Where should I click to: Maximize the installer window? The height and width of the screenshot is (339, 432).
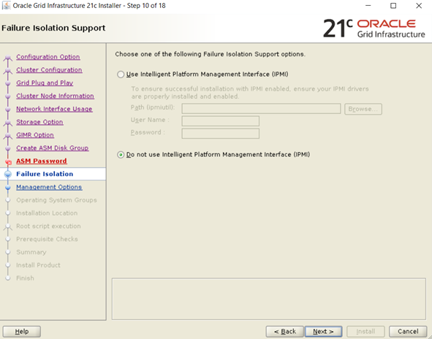coord(393,6)
